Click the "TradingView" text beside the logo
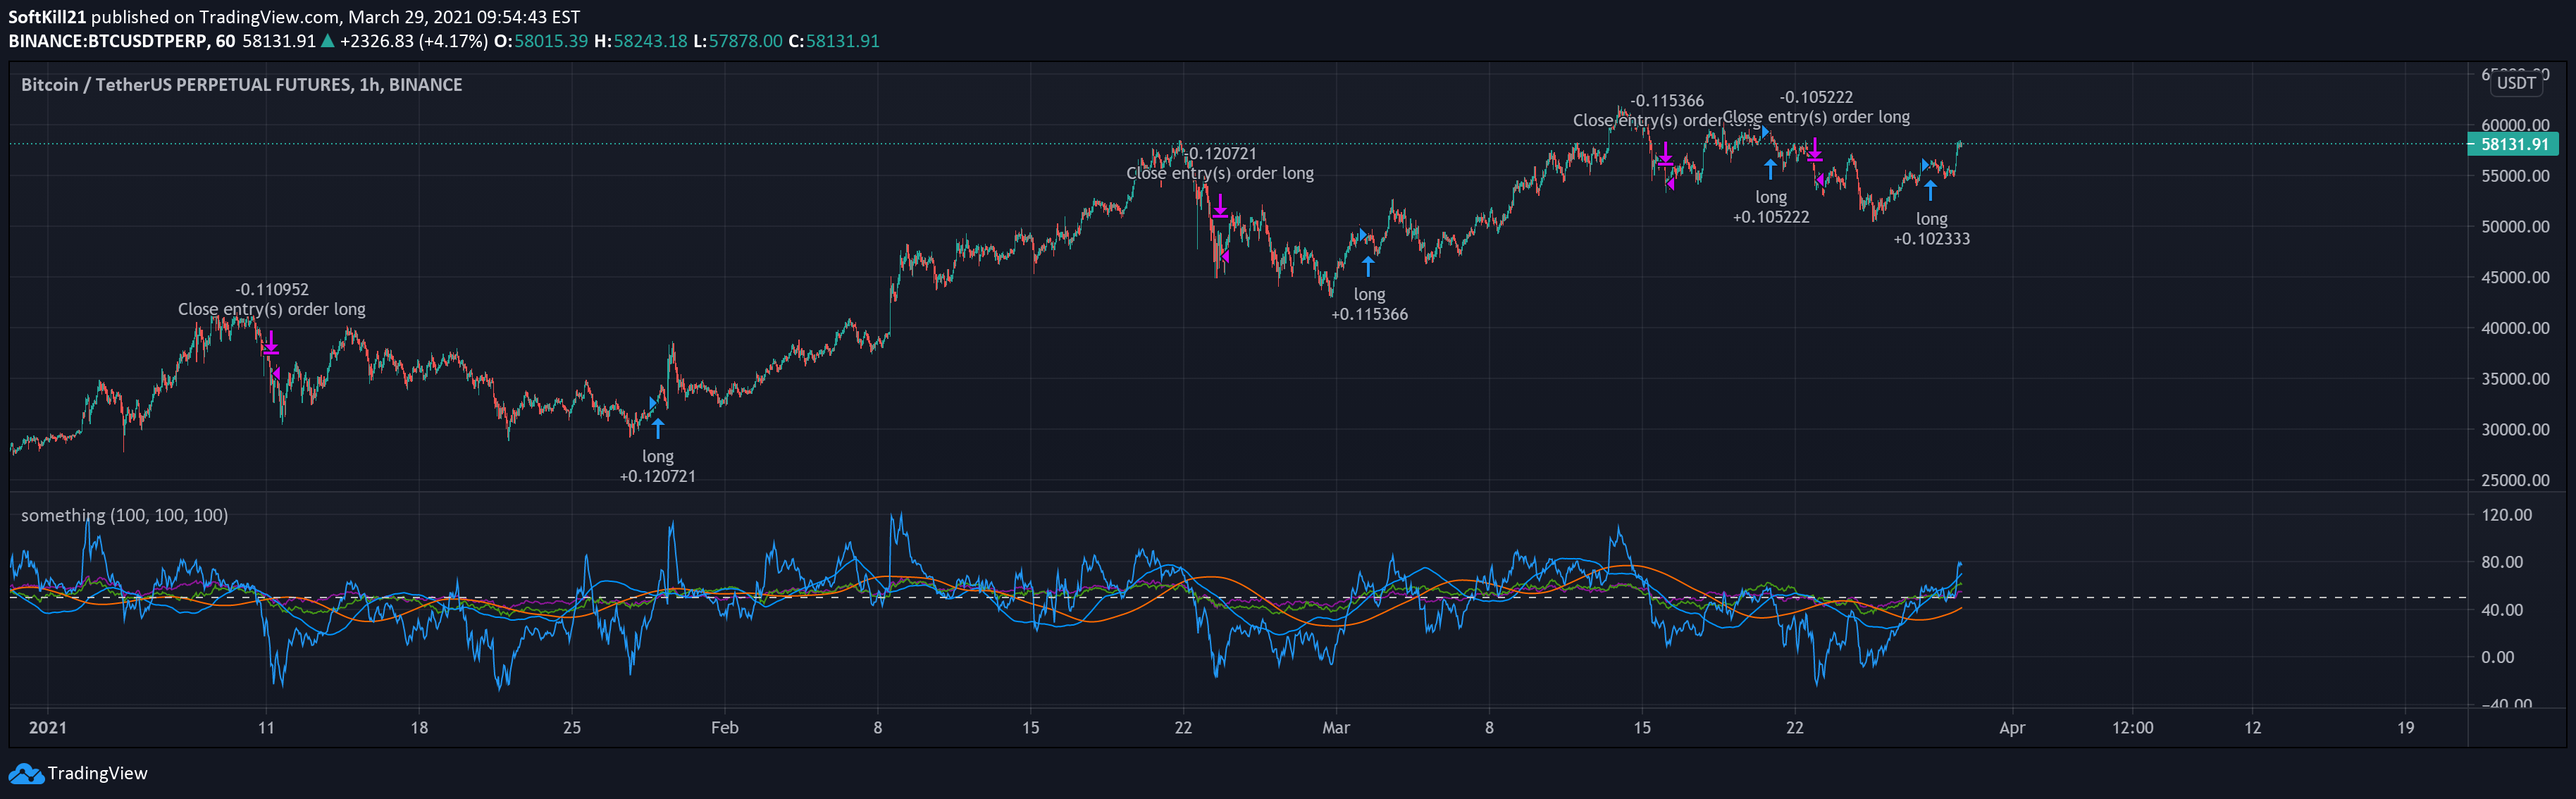Screen dimensions: 2576x799 (97, 773)
